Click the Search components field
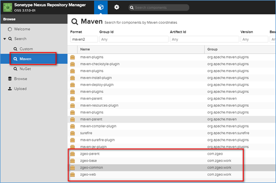276x183 pixels. coord(159,7)
